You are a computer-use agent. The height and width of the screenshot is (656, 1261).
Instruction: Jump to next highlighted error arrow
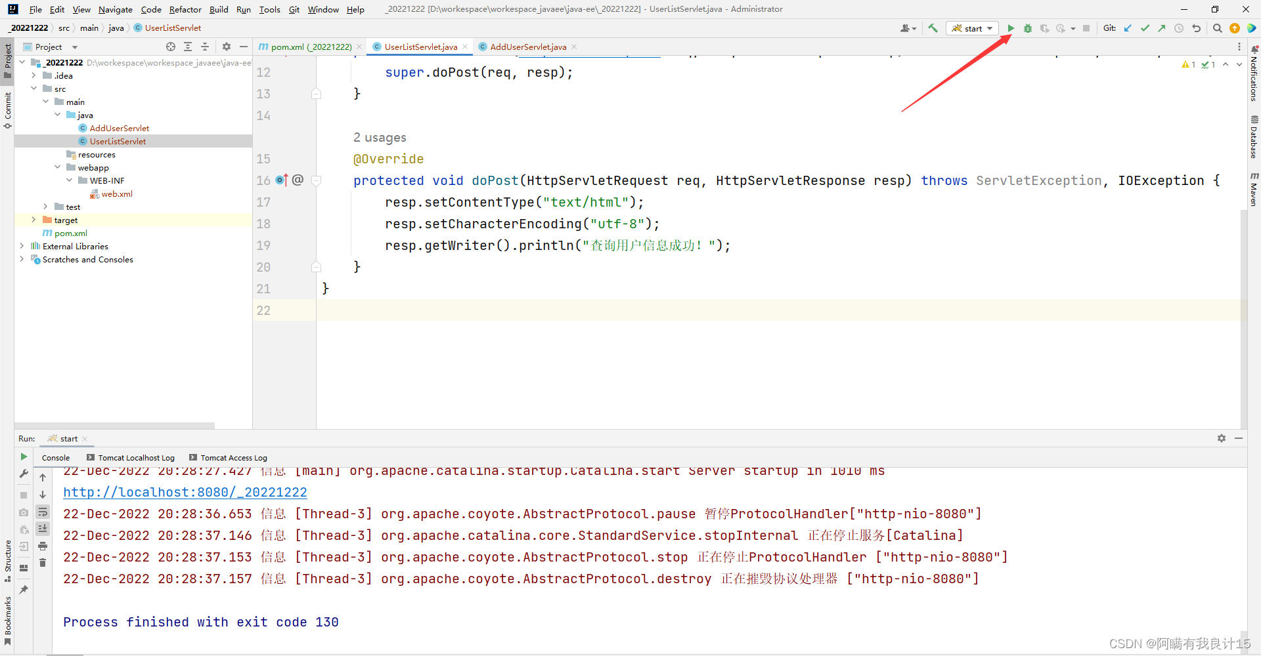click(x=1239, y=64)
